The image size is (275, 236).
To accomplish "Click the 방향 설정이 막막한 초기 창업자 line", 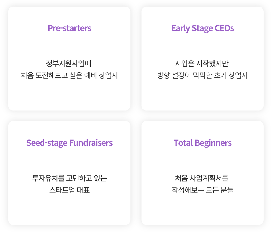I will point(203,75).
